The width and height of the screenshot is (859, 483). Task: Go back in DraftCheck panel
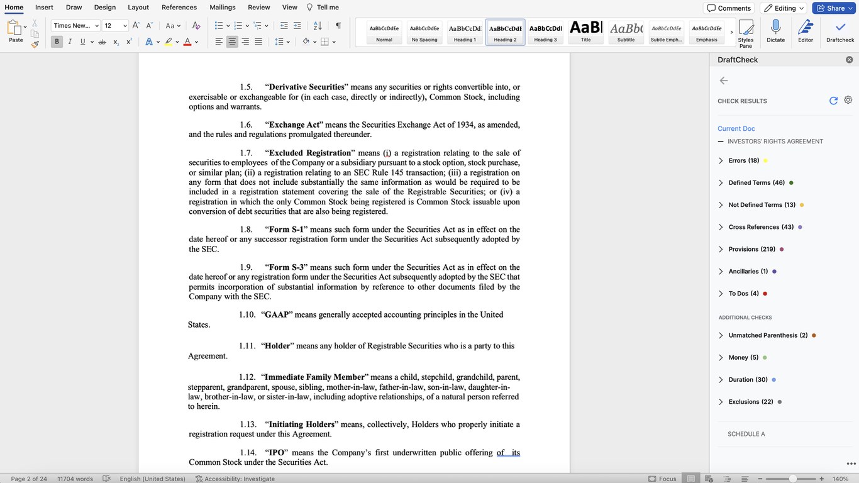[x=724, y=80]
